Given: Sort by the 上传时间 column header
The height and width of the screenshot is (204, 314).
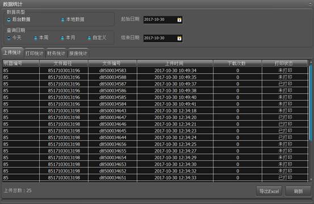Looking at the screenshot, I should pyautogui.click(x=175, y=63).
